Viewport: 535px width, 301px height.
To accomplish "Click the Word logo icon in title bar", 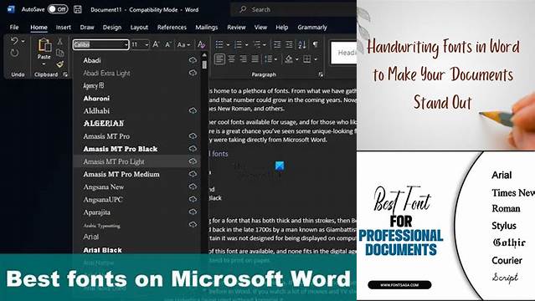I will coord(11,9).
